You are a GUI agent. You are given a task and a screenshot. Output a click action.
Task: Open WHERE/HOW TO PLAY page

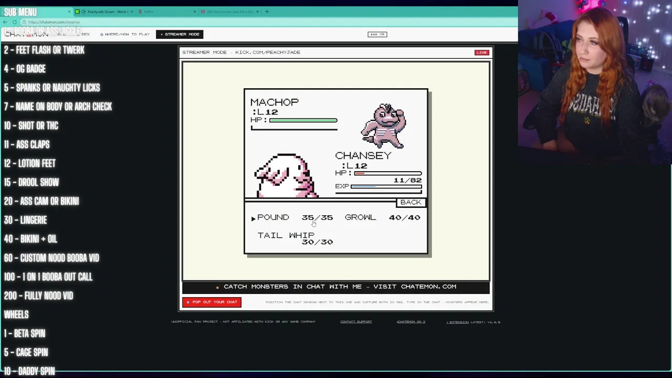pyautogui.click(x=125, y=34)
